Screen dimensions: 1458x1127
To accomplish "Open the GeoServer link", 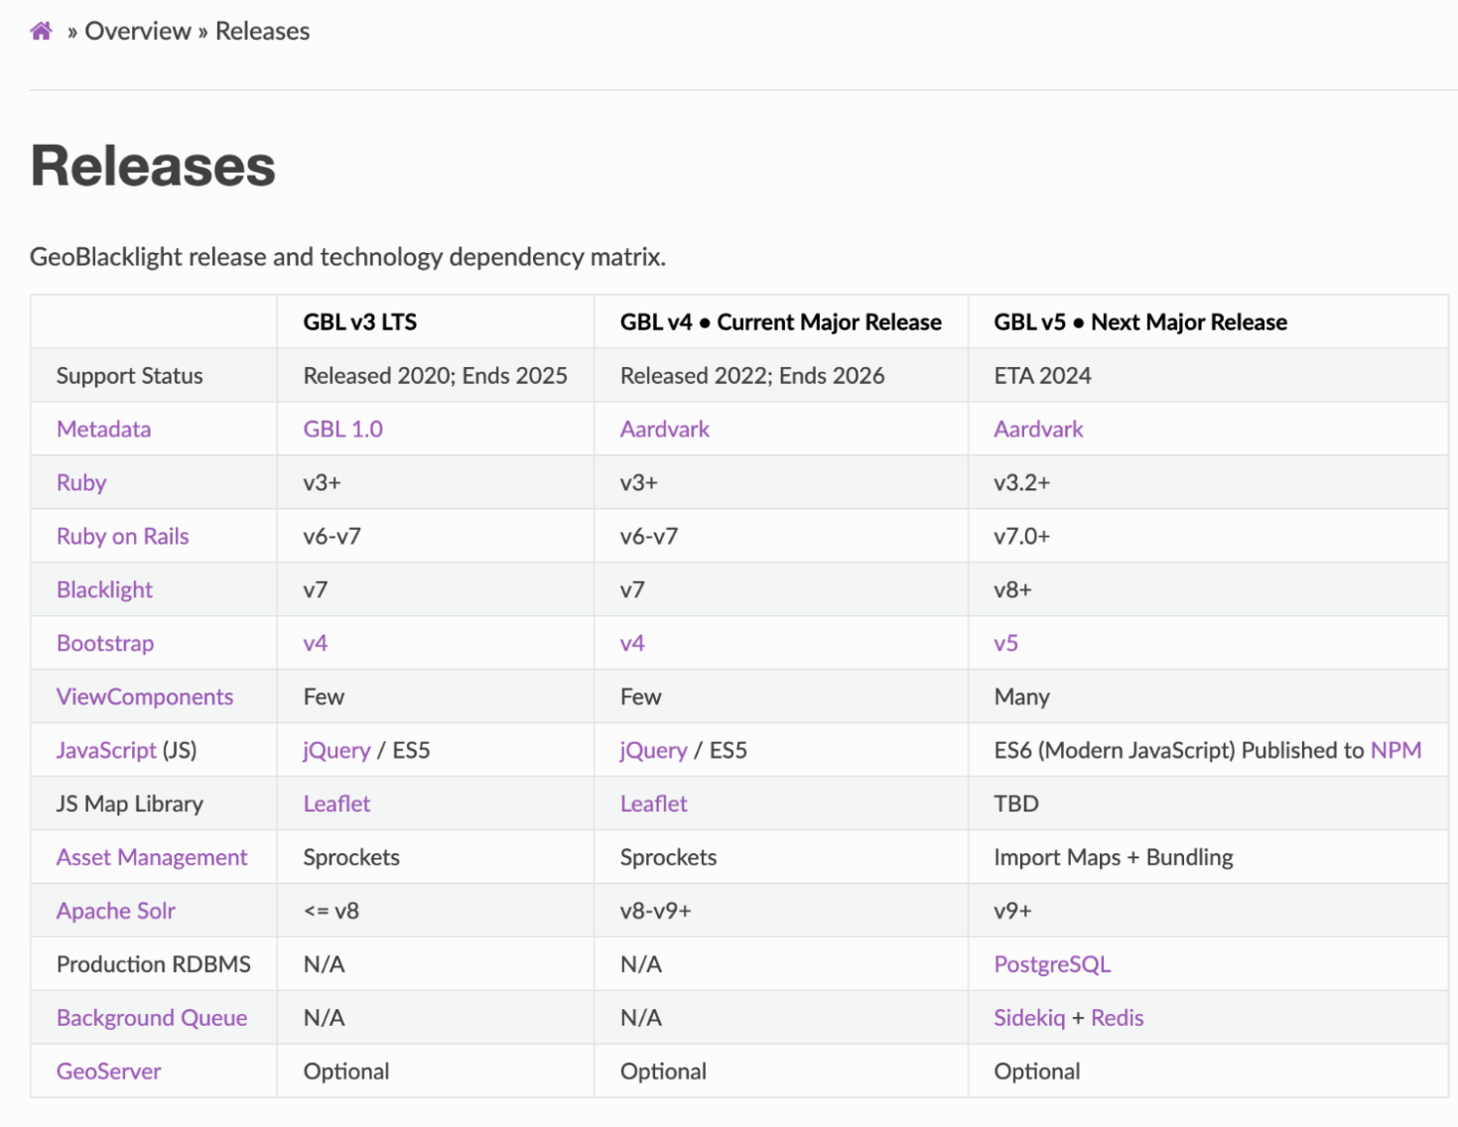I will [x=108, y=1071].
